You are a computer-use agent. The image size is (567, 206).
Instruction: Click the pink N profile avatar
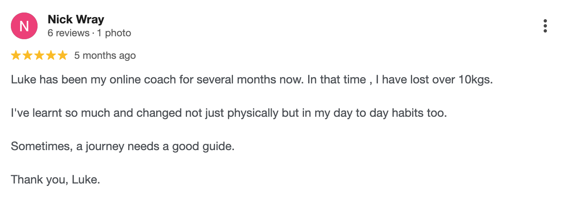[x=24, y=26]
